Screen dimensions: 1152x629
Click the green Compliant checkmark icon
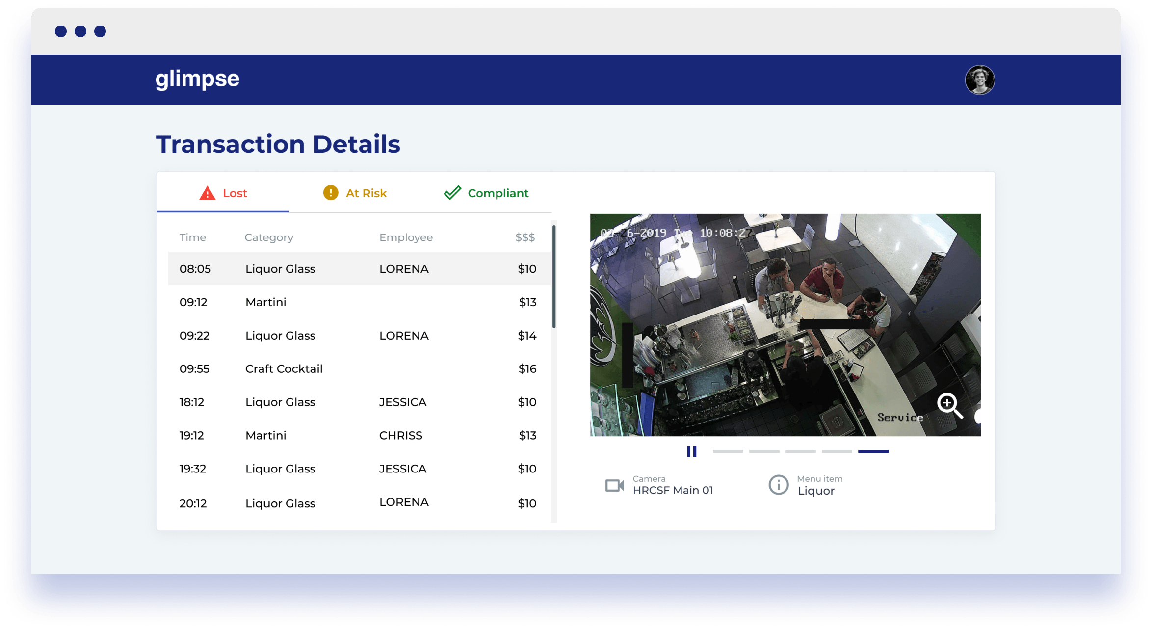coord(452,193)
